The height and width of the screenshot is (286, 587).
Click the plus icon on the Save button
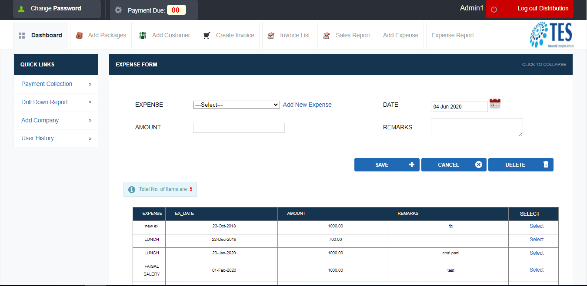coord(412,164)
